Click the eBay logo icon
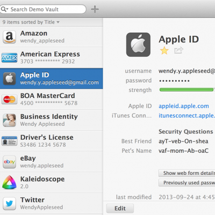The width and height of the screenshot is (215, 215). pyautogui.click(x=9, y=162)
